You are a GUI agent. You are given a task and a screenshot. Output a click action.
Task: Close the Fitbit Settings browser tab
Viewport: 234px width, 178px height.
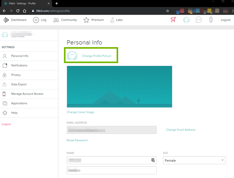coord(48,4)
